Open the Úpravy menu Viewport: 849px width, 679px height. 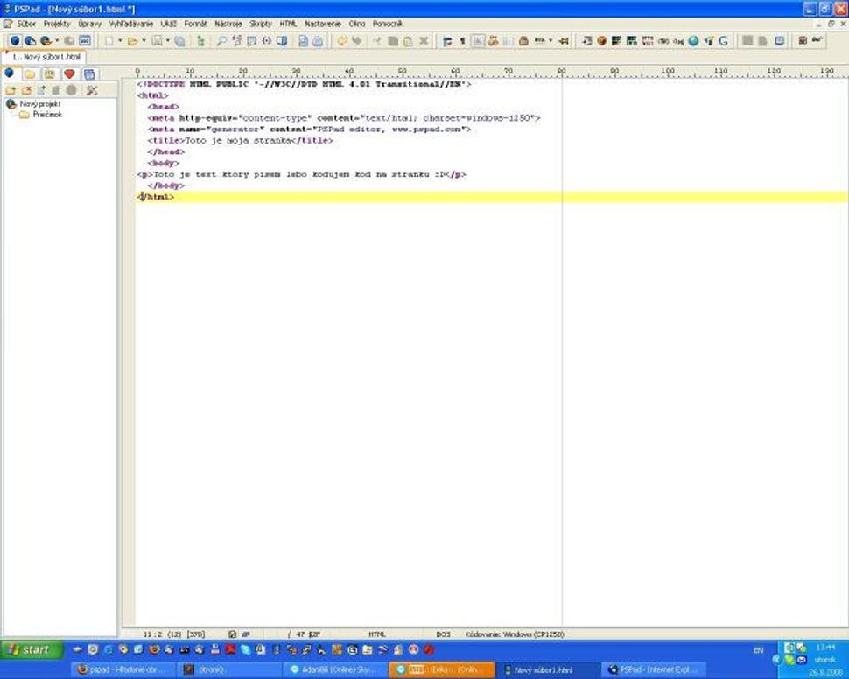click(x=89, y=24)
